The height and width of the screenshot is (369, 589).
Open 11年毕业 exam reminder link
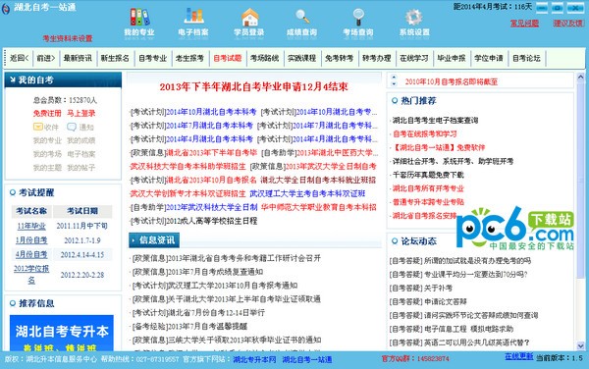31,226
